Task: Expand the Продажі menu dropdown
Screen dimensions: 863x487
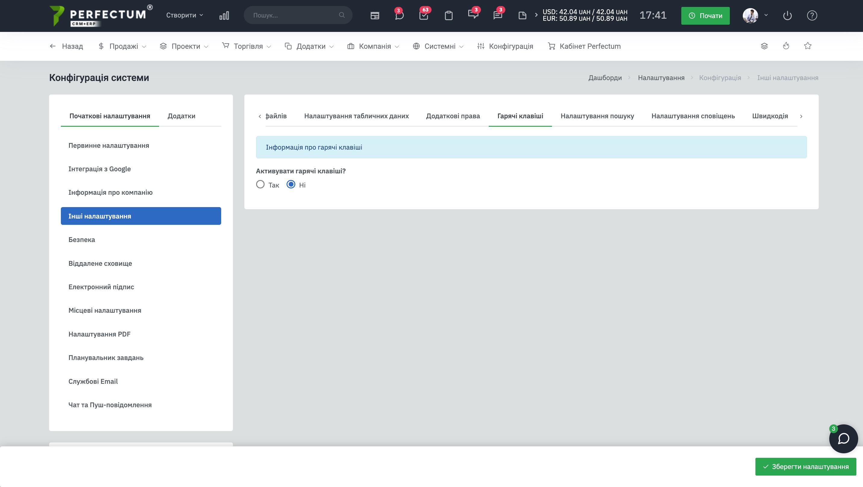Action: tap(123, 46)
